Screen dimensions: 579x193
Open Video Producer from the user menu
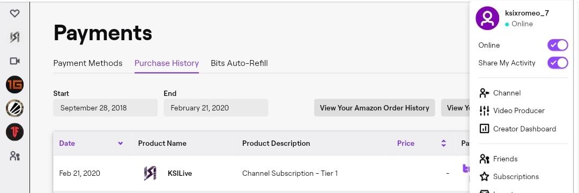click(511, 111)
